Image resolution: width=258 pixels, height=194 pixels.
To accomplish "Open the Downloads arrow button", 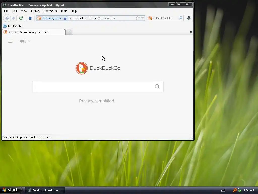I will click(x=189, y=18).
